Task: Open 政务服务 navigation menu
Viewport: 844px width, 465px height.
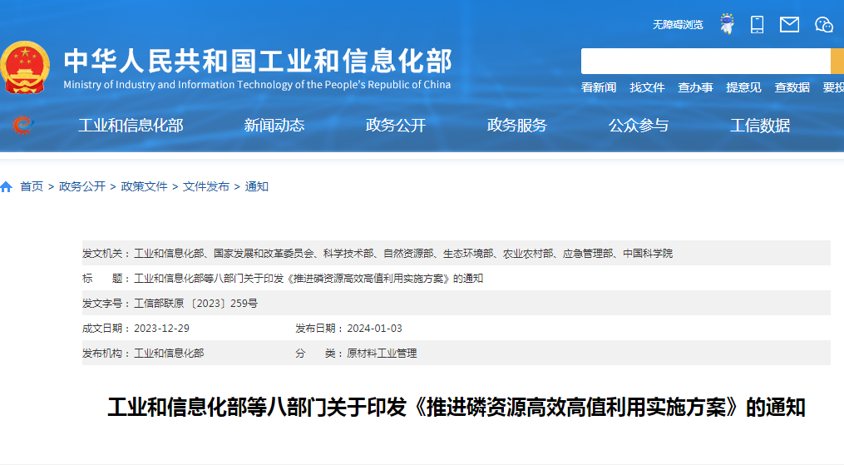Action: [516, 126]
